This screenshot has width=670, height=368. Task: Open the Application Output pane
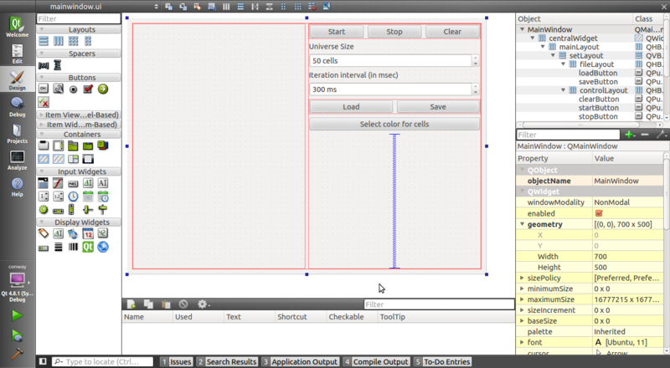click(300, 361)
